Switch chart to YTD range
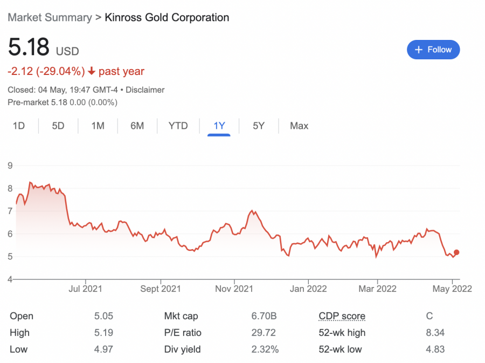Viewport: 485px width, 363px height. coord(178,126)
